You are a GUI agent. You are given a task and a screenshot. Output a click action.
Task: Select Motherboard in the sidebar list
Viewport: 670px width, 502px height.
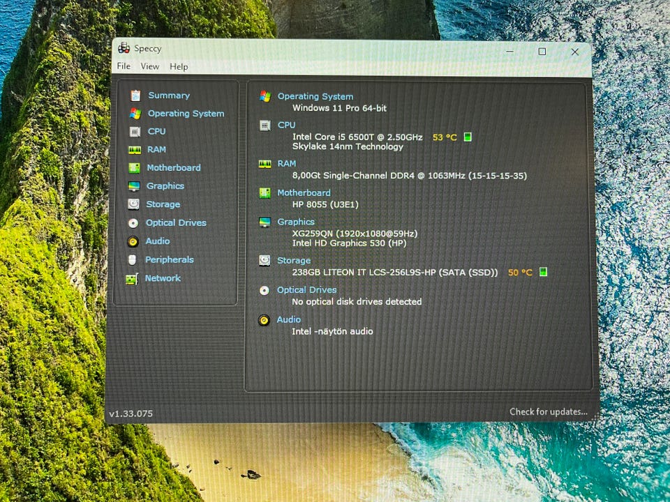[174, 168]
